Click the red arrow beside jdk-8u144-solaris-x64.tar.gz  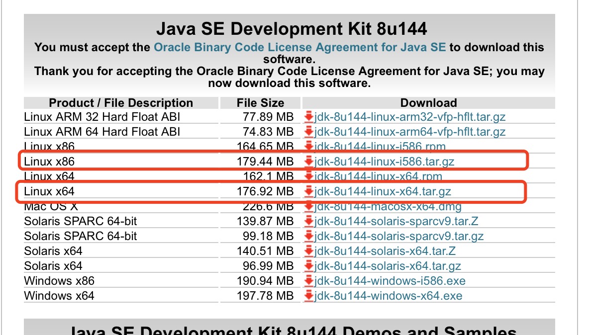click(309, 266)
